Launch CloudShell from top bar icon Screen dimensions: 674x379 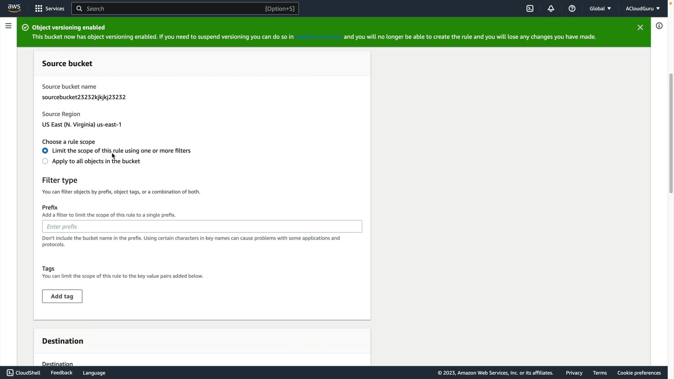pos(530,8)
